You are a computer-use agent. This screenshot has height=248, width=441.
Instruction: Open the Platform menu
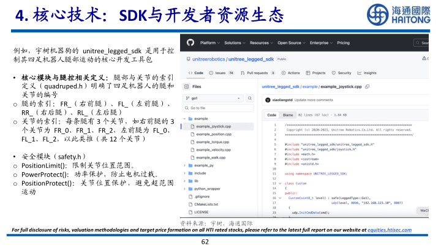(x=210, y=43)
